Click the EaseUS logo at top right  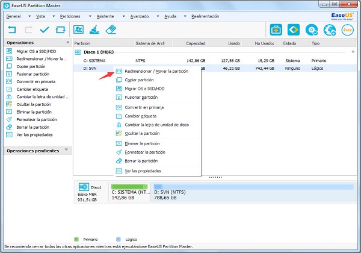tap(342, 16)
